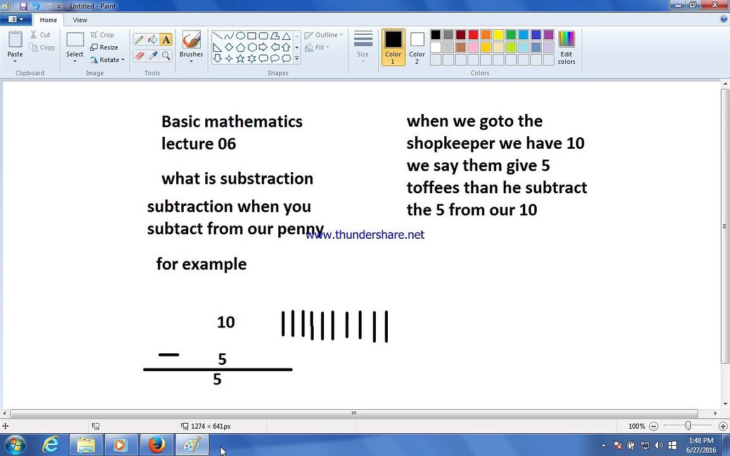730x456 pixels.
Task: Pick the purple color swatch
Action: click(x=549, y=35)
